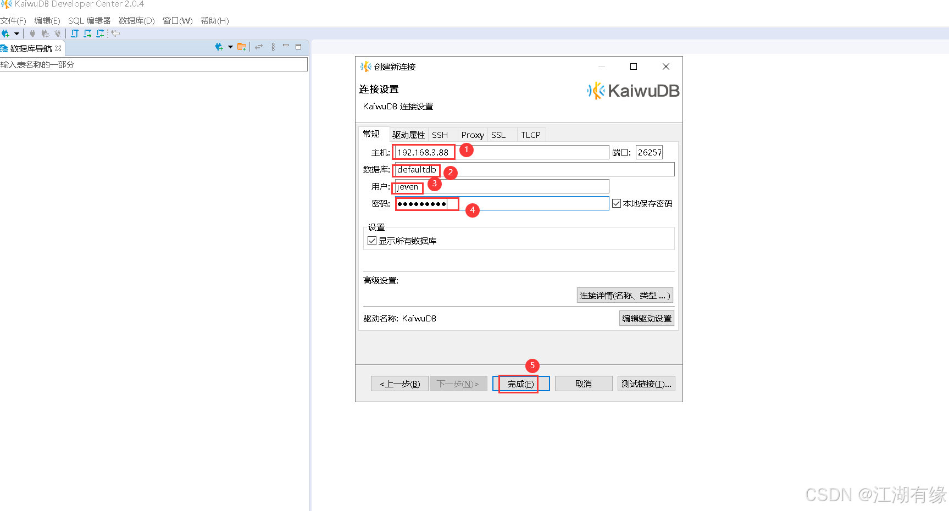Click the 驱动名称: KaiwuDB text
This screenshot has width=949, height=511.
pyautogui.click(x=399, y=318)
